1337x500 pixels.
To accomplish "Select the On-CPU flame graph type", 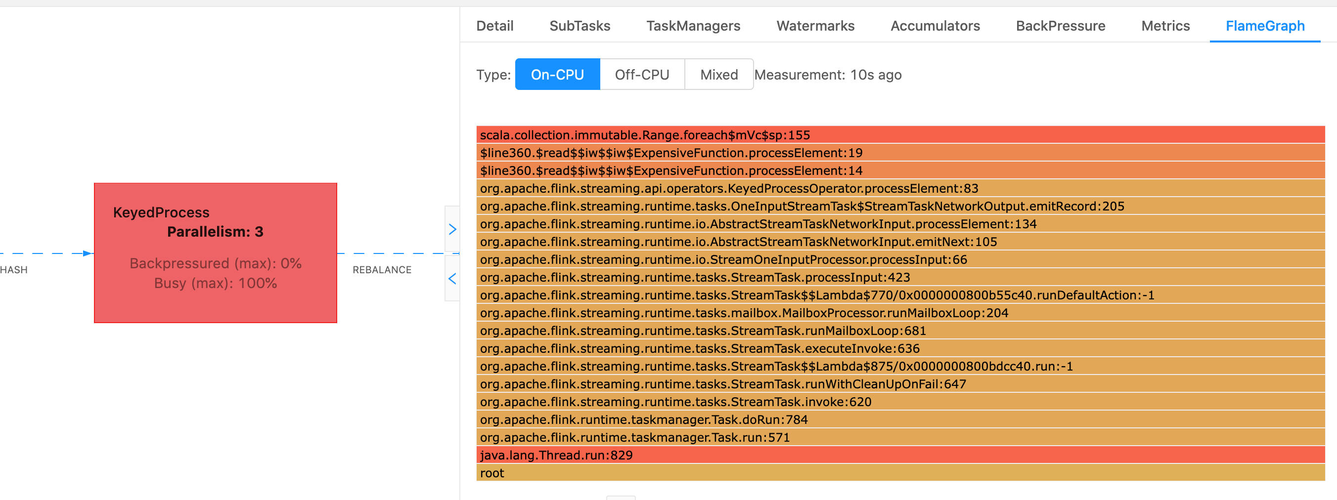I will tap(557, 75).
